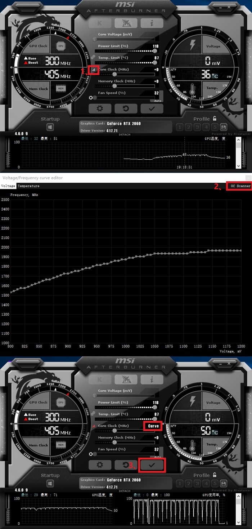Screen dimensions: 252x529
Task: Close the Voltage/Frequency curve editor window
Action: coord(248,178)
